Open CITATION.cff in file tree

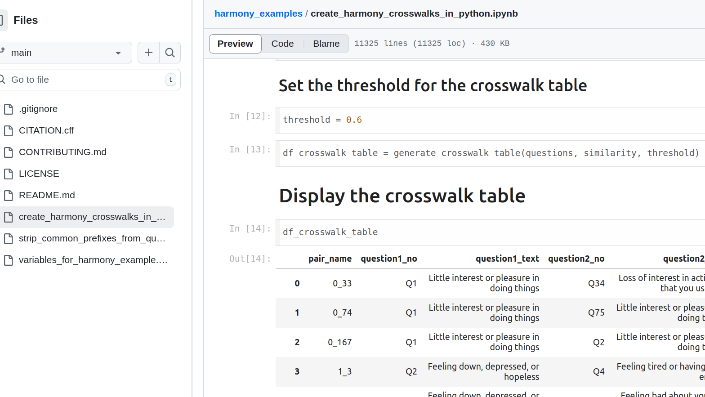46,130
